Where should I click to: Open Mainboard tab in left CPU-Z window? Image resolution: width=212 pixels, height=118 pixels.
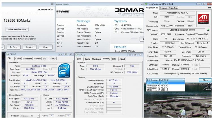(27, 59)
